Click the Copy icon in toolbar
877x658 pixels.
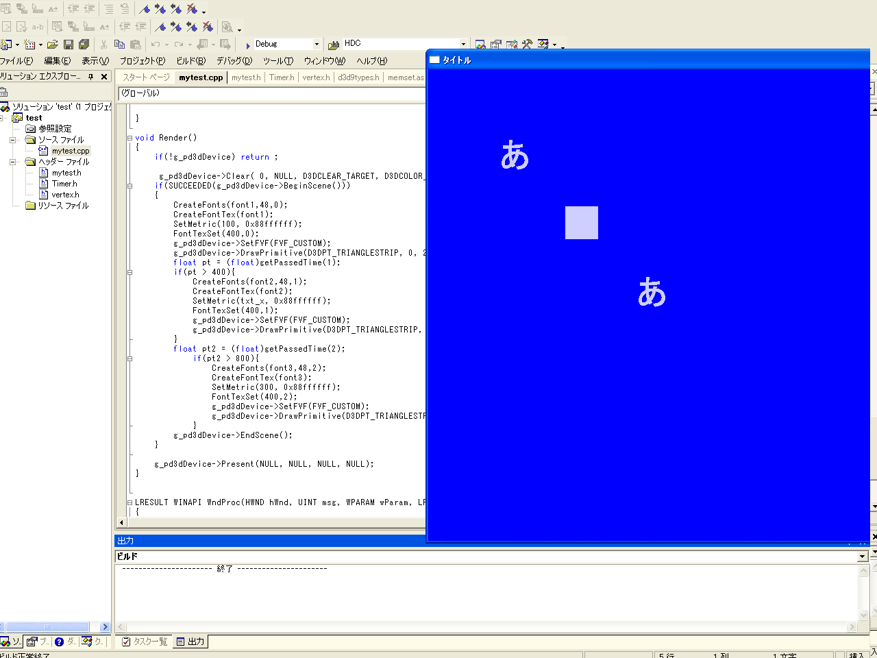coord(119,45)
